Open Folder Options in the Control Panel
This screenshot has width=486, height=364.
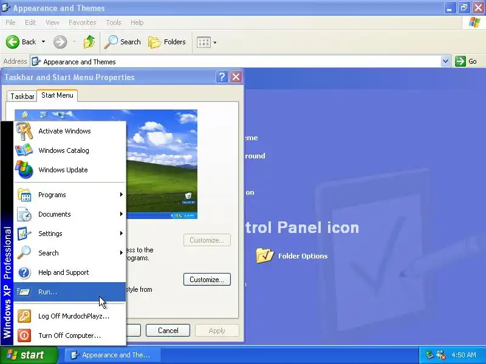click(303, 256)
